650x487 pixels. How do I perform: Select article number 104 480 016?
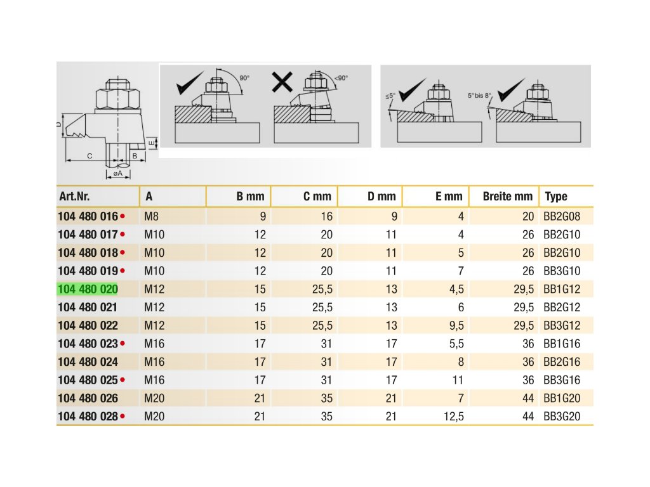[x=88, y=216]
